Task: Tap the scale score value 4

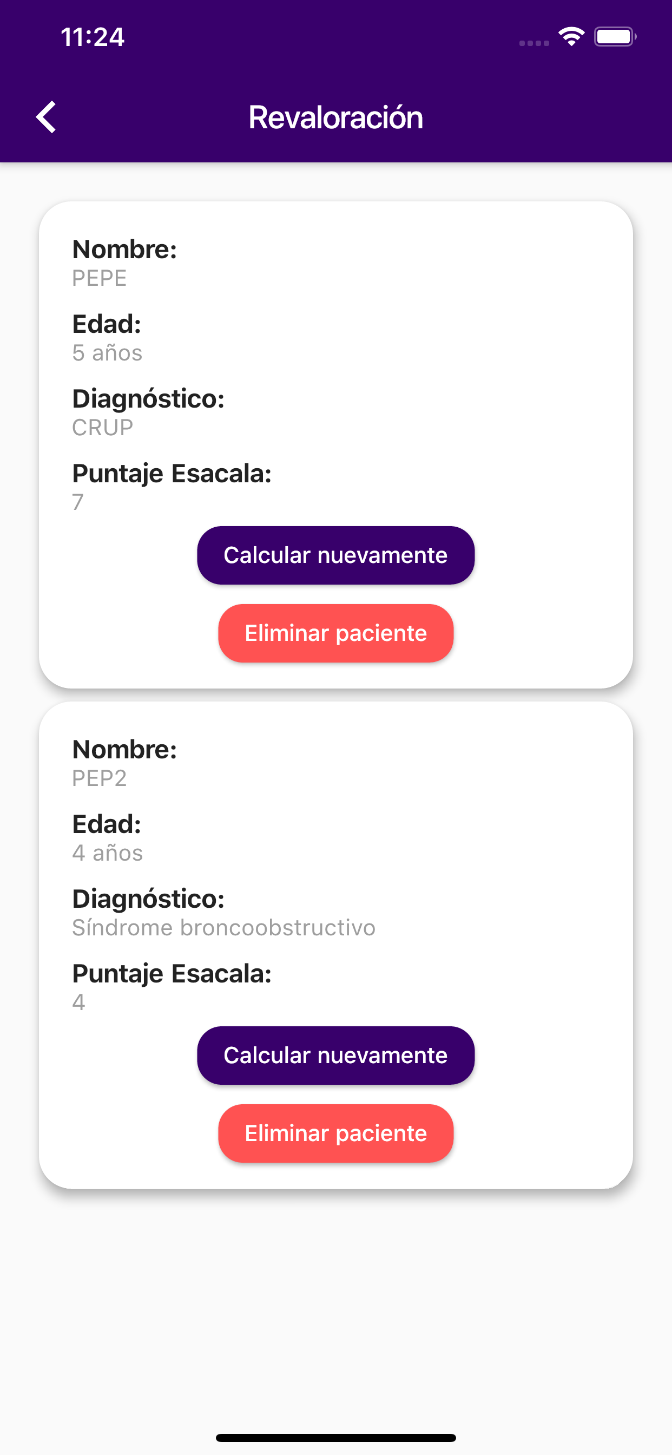Action: coord(78,1002)
